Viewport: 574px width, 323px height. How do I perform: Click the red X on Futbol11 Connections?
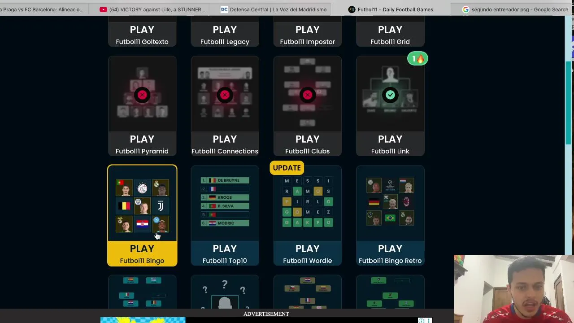(x=225, y=95)
